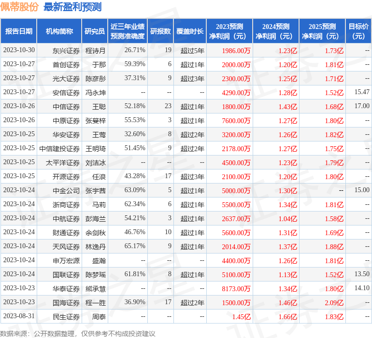Click analyst name 熊承慧
The width and height of the screenshot is (372, 338).
pyautogui.click(x=96, y=289)
